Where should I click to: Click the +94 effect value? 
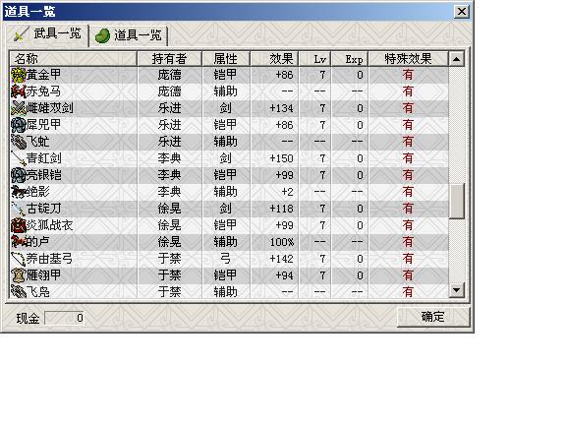coord(284,275)
